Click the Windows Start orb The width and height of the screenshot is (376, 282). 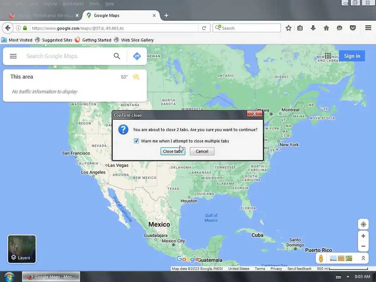point(9,277)
